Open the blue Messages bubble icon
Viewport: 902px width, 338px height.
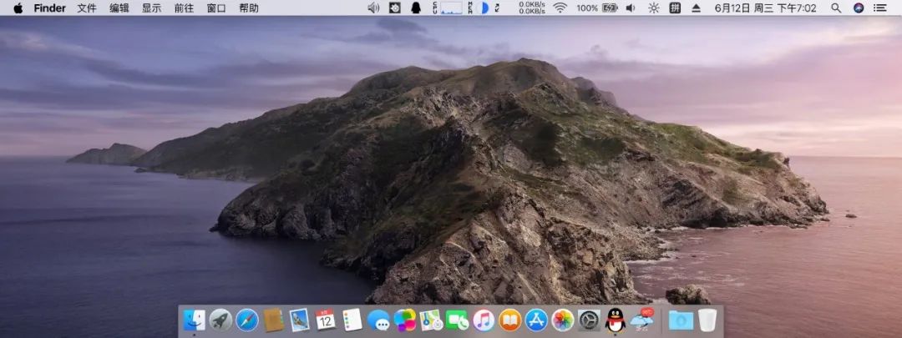(x=378, y=320)
